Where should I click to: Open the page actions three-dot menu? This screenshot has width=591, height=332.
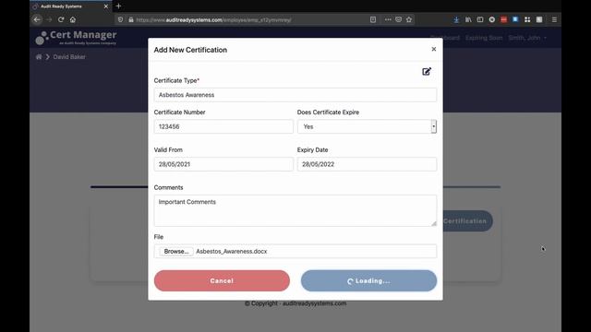coord(388,19)
